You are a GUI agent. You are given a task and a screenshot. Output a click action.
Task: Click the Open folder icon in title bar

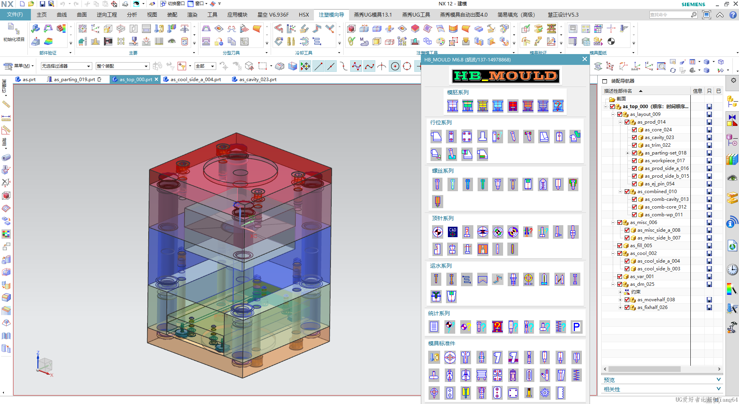(x=31, y=4)
